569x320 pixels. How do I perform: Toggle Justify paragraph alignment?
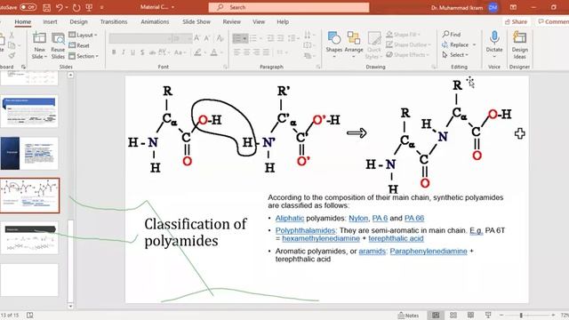(x=267, y=52)
